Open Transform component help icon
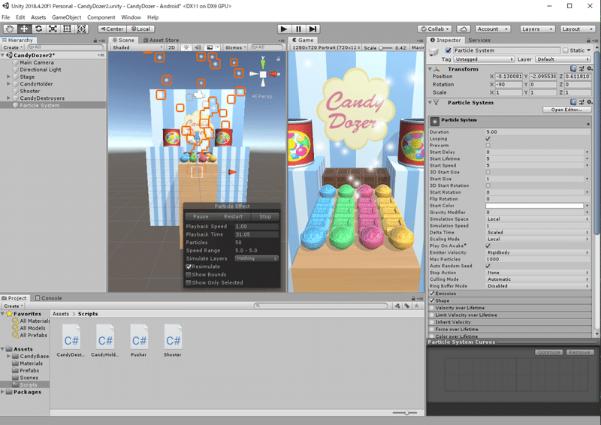Viewport: 601px width, 425px height. pyautogui.click(x=573, y=68)
